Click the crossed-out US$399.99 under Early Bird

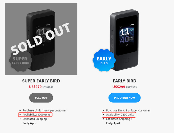pyautogui.click(x=131, y=87)
